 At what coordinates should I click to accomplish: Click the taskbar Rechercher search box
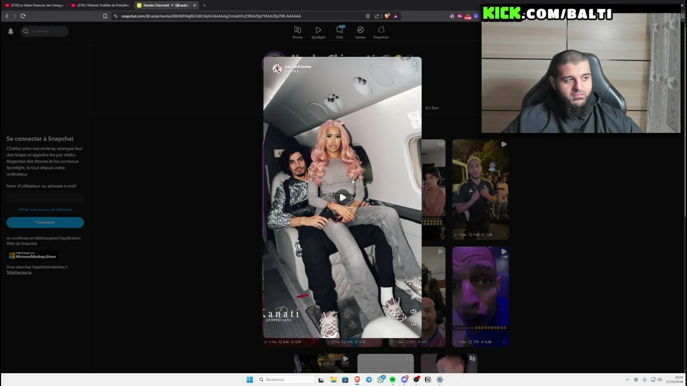pyautogui.click(x=284, y=380)
